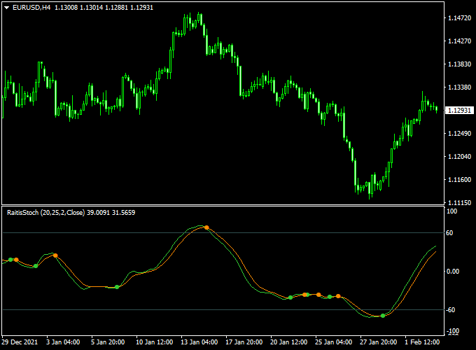Click the 1 Feb 12:00 time label
The width and height of the screenshot is (476, 350).
422,342
